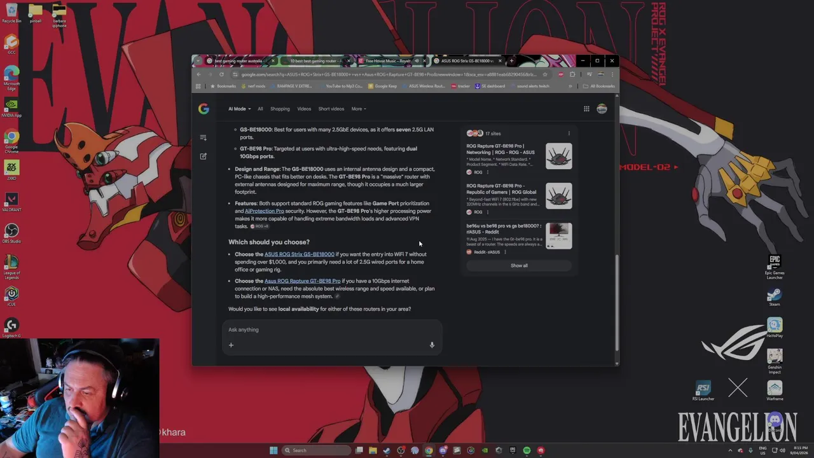Start a new AI Mode chat

(x=203, y=156)
